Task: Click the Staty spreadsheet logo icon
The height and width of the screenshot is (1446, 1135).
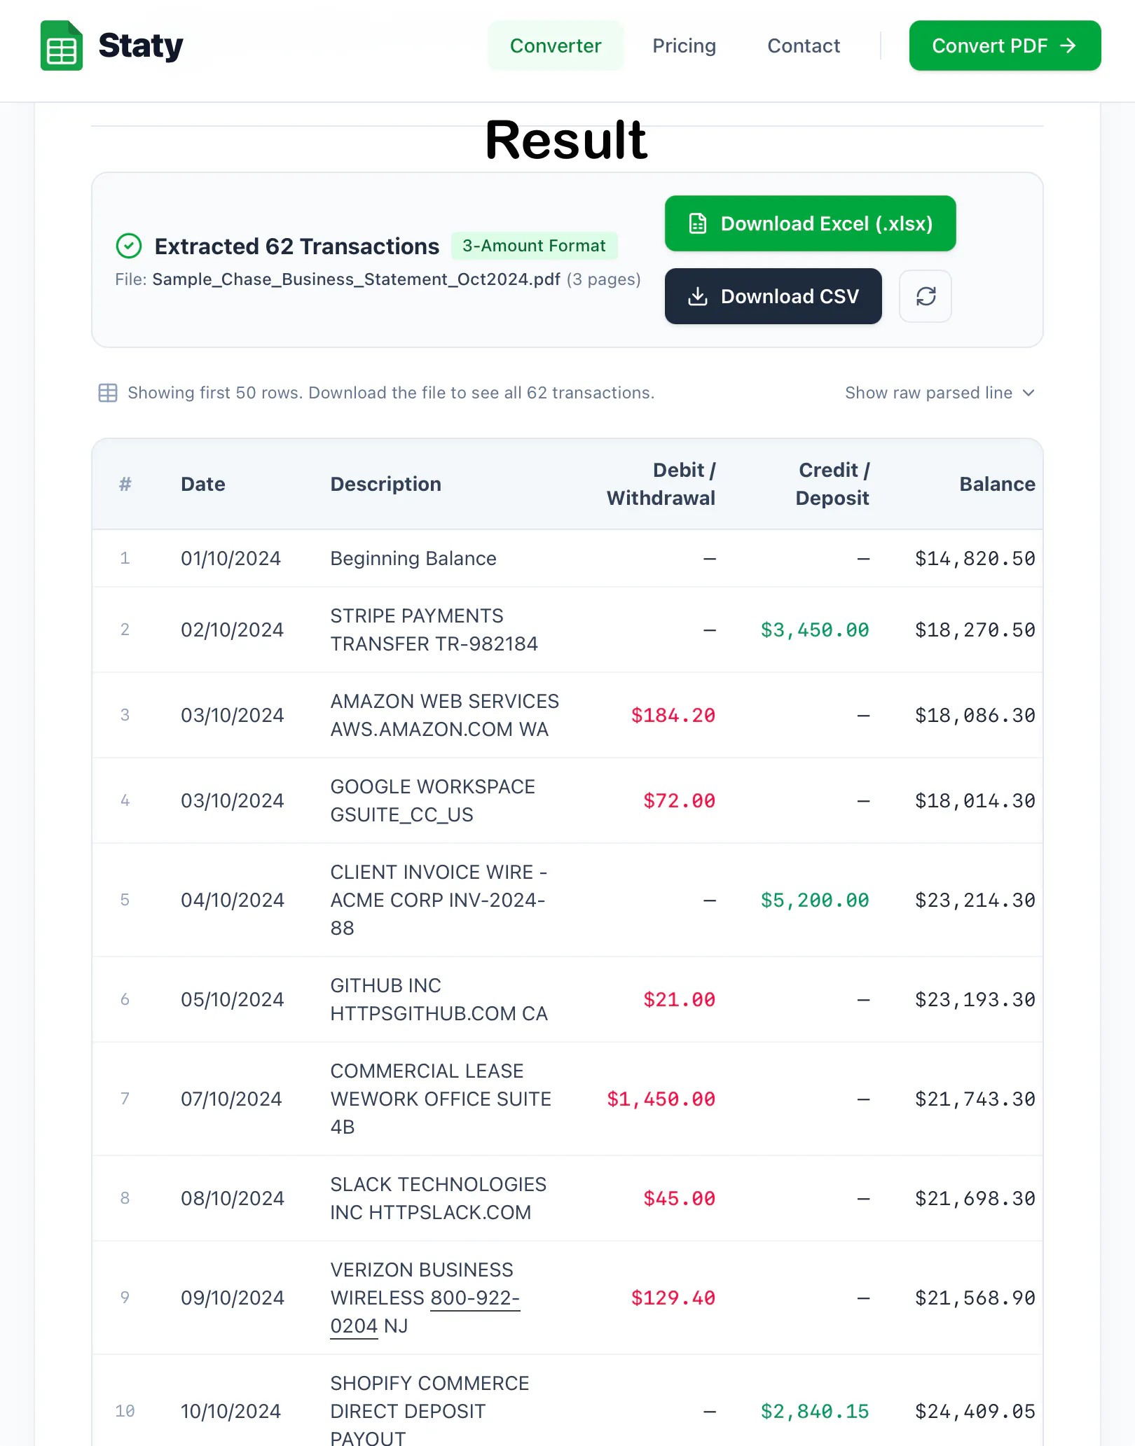Action: pyautogui.click(x=62, y=46)
